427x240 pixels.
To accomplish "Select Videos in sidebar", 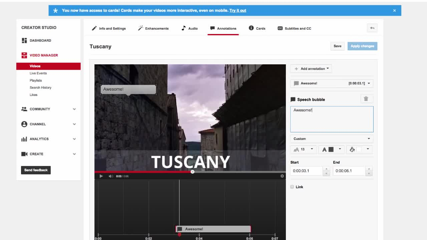I will coord(48,66).
